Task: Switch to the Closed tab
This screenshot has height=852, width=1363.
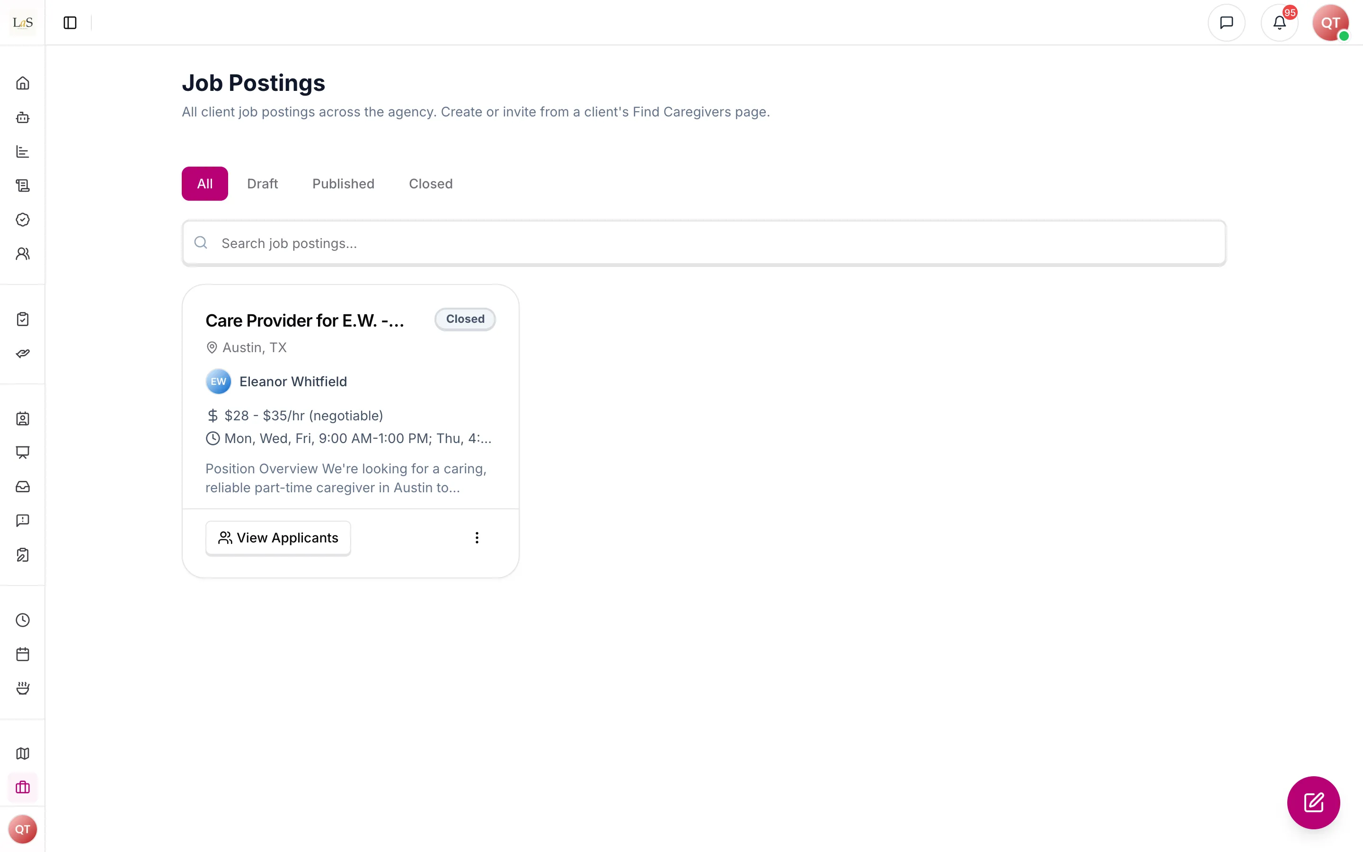Action: [430, 184]
